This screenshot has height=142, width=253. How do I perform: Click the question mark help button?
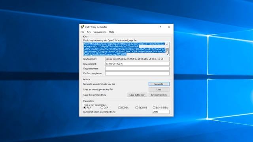160,27
